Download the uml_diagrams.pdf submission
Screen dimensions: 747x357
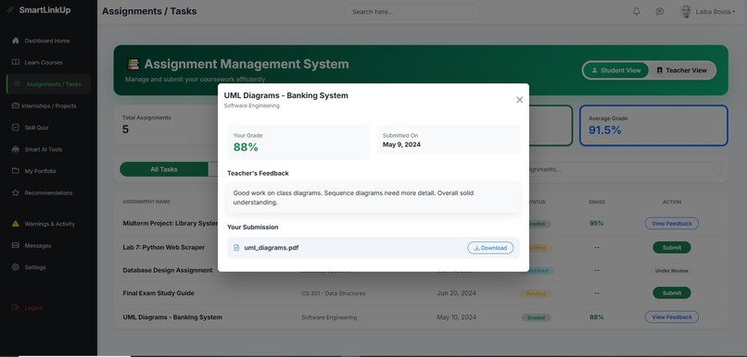pyautogui.click(x=490, y=248)
